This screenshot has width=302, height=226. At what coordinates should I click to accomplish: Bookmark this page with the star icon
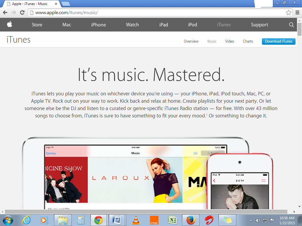coord(288,13)
